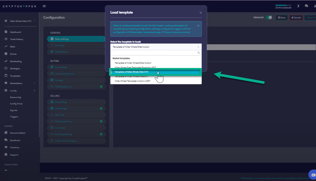Toggle the Shorting settings indicator

click(x=101, y=134)
